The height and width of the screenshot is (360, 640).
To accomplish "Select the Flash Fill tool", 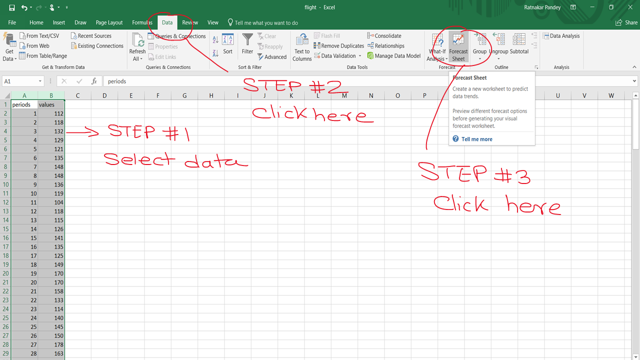I will (x=327, y=35).
